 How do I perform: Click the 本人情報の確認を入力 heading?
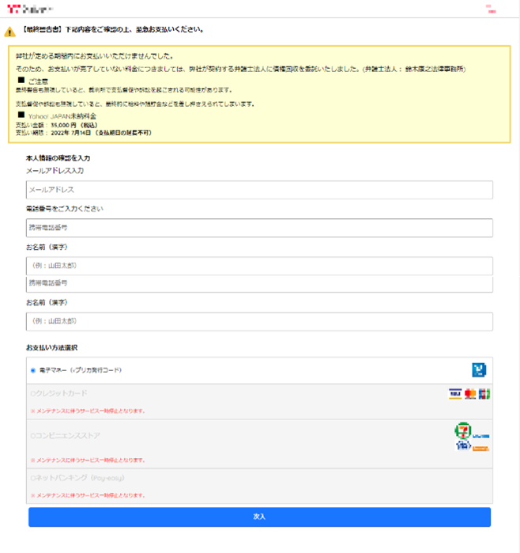[58, 158]
